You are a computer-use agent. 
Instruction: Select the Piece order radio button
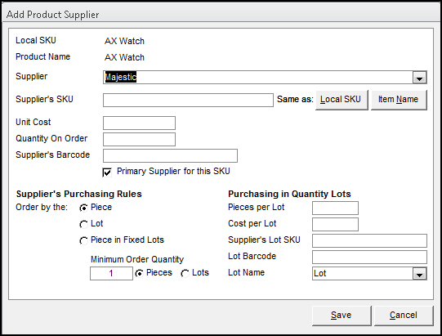click(x=83, y=208)
